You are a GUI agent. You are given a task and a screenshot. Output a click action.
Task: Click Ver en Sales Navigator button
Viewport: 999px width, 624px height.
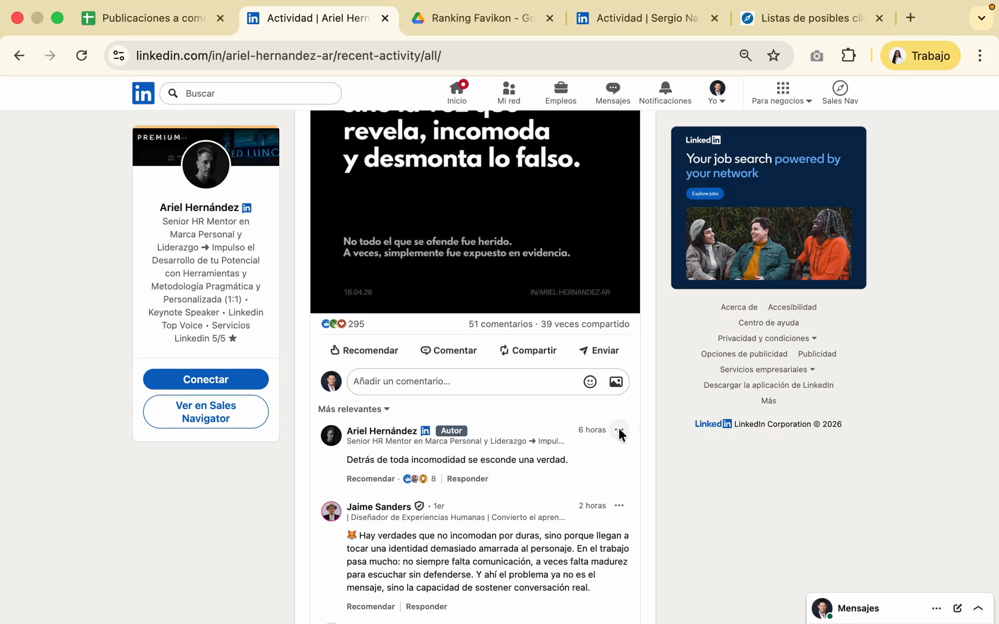click(x=206, y=412)
